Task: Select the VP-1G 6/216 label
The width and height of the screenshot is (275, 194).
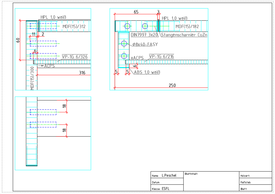Action: (x=161, y=57)
